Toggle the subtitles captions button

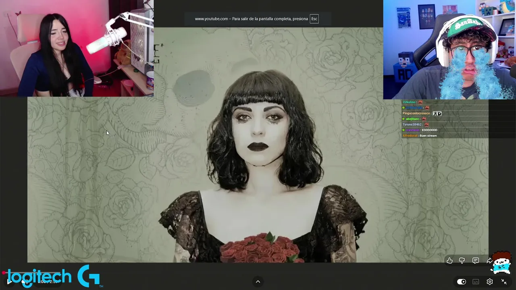click(x=476, y=282)
